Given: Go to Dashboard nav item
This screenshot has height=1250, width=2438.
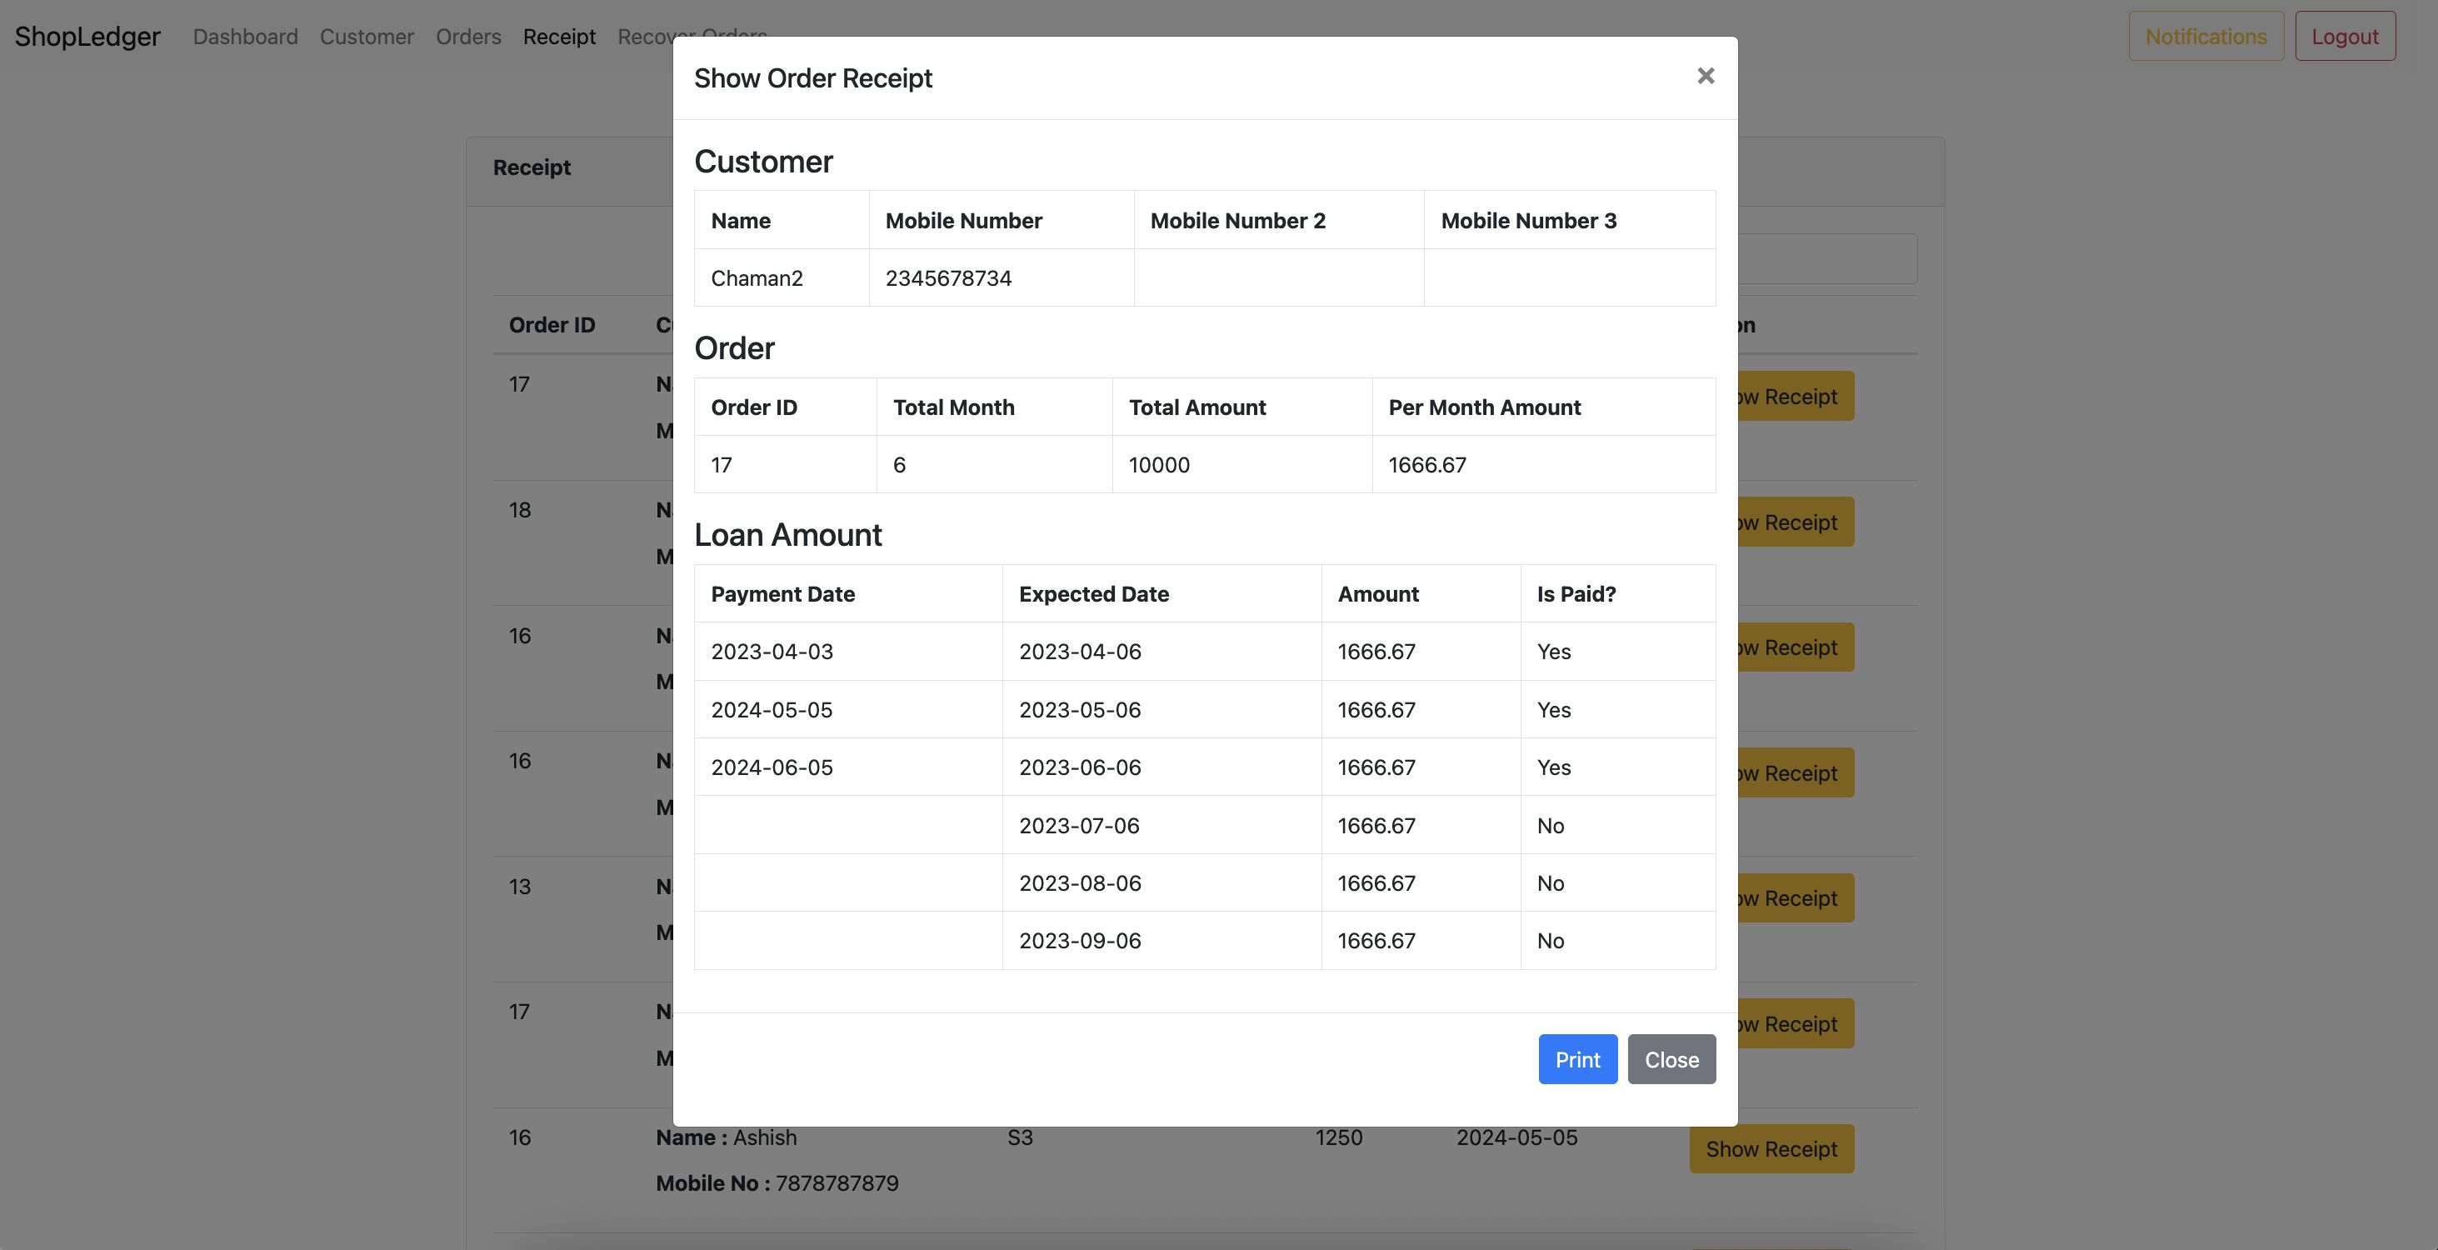Looking at the screenshot, I should click(x=245, y=36).
